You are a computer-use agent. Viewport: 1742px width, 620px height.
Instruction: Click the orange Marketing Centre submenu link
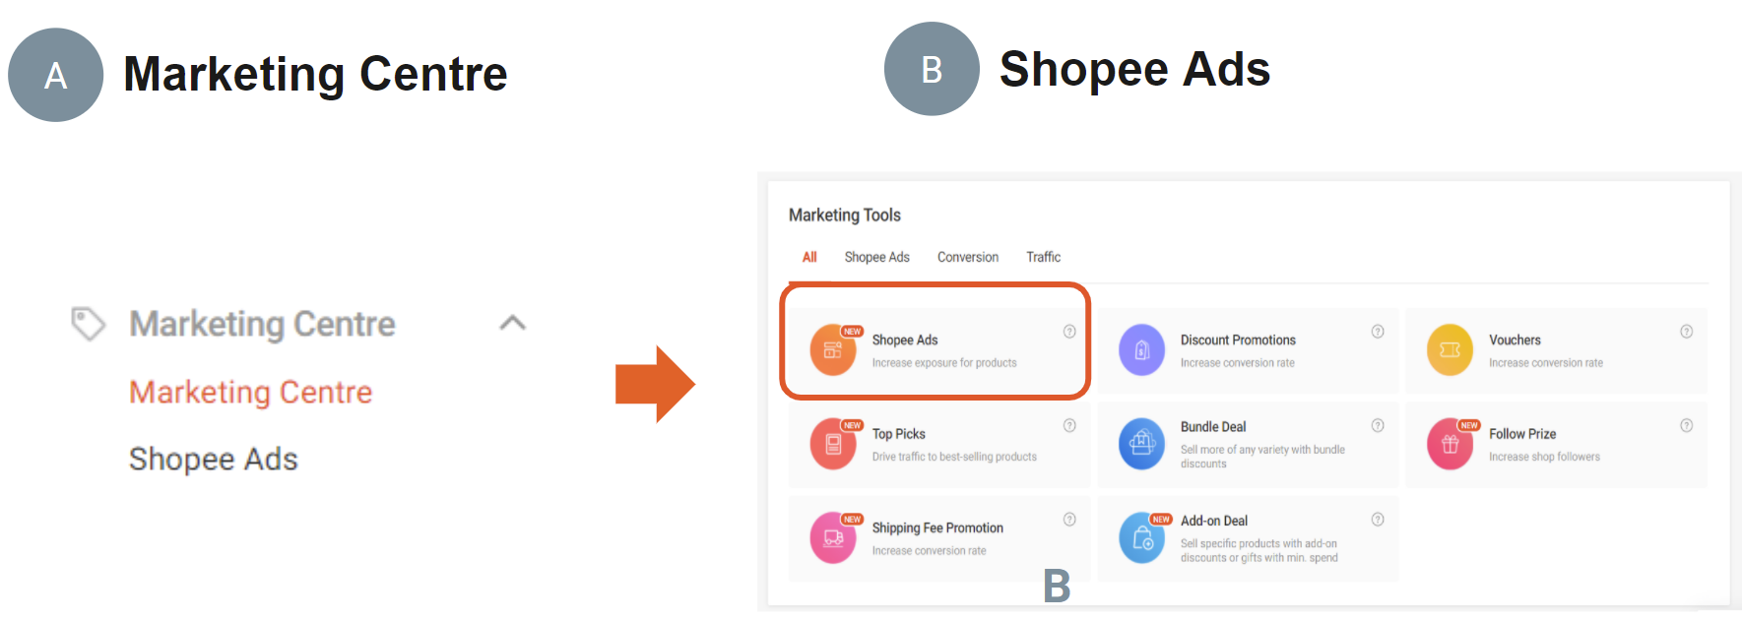(250, 392)
